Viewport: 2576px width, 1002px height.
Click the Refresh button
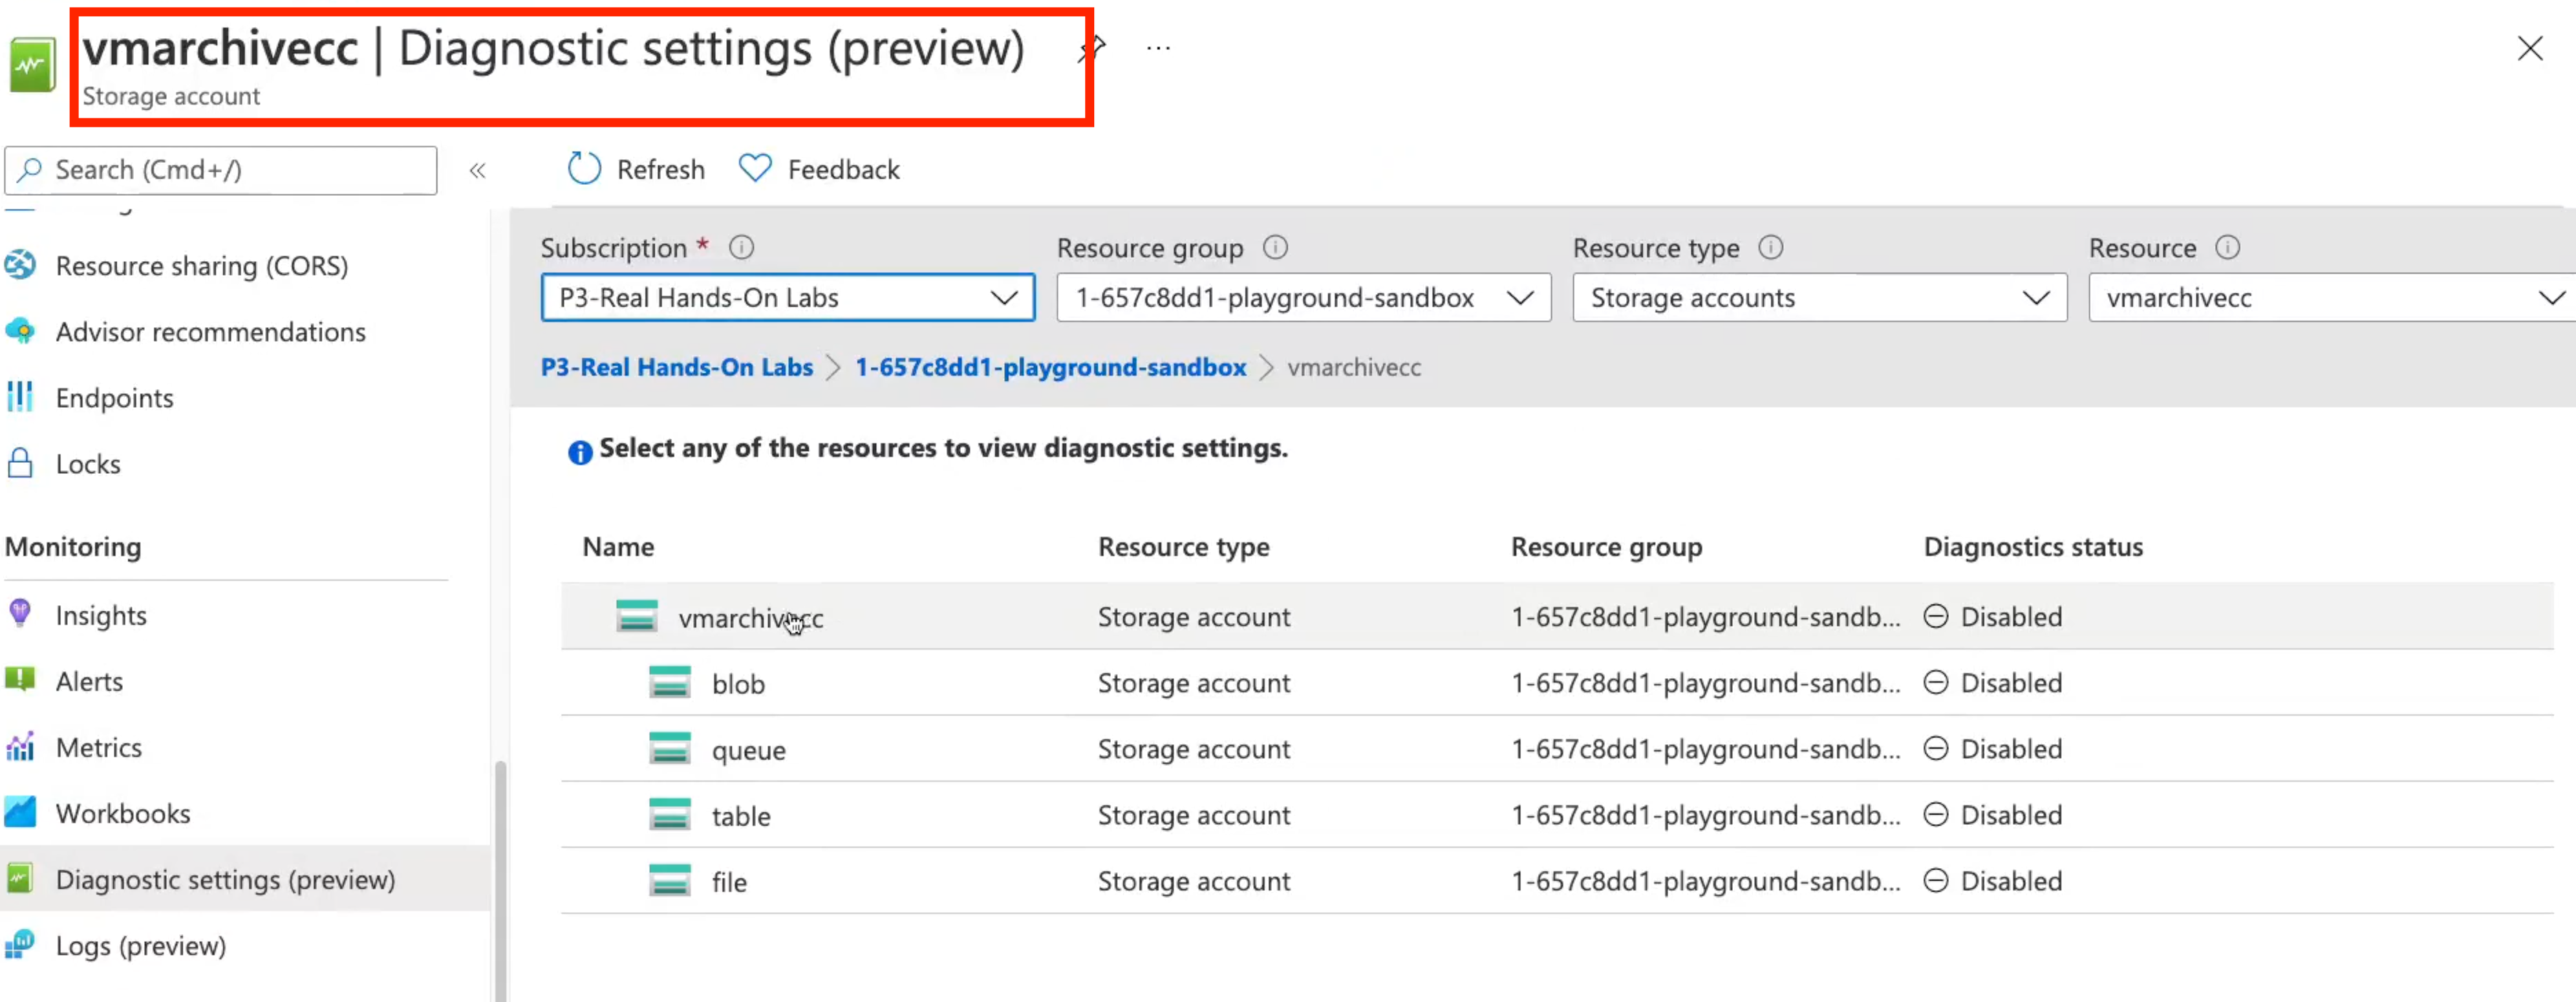pyautogui.click(x=636, y=169)
